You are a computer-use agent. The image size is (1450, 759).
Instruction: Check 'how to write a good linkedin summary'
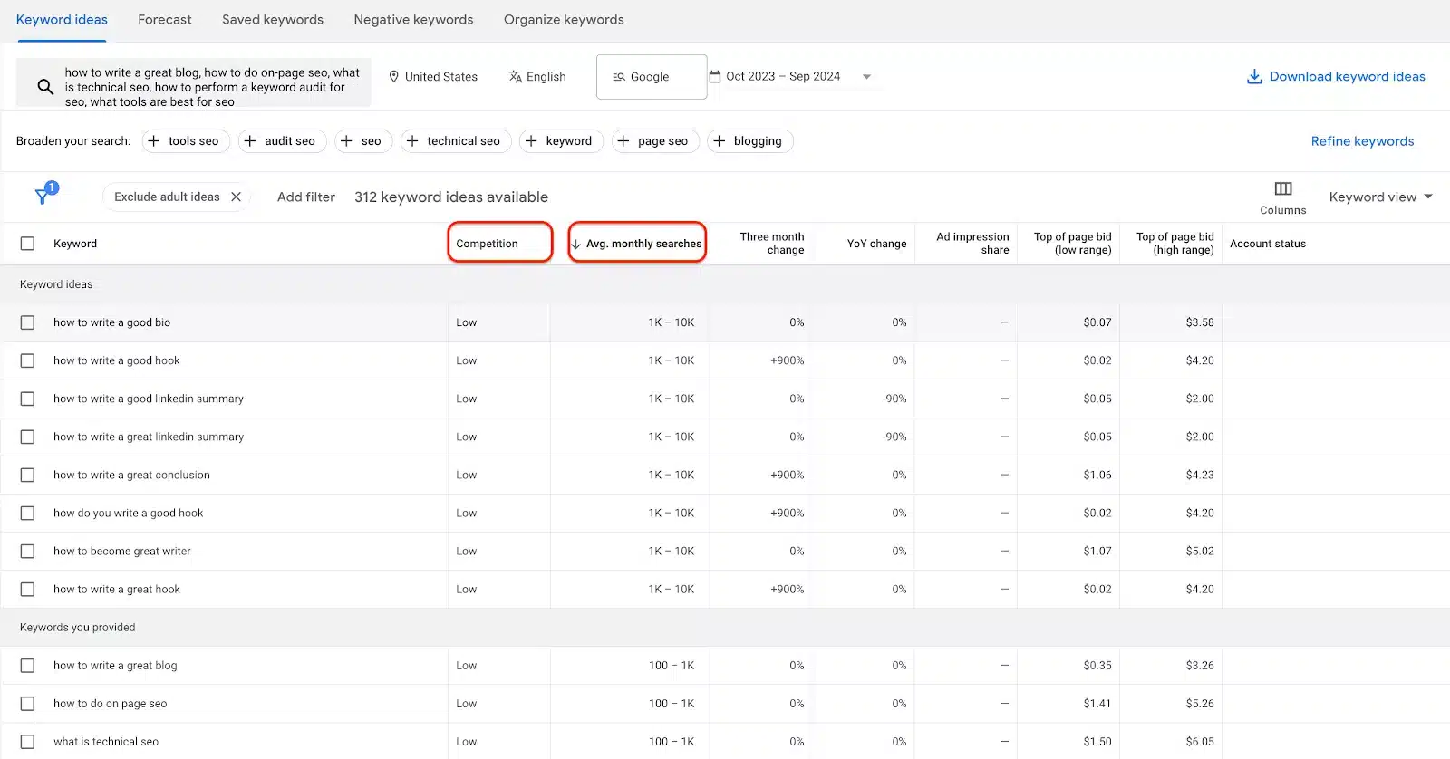(27, 399)
